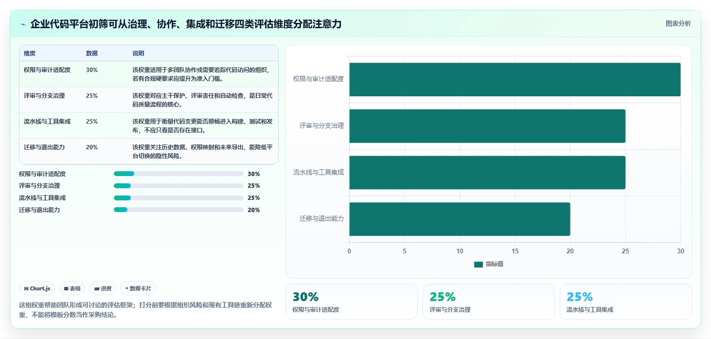
Task: Click the 权限与审计适配度 chart bar
Action: pyautogui.click(x=515, y=79)
